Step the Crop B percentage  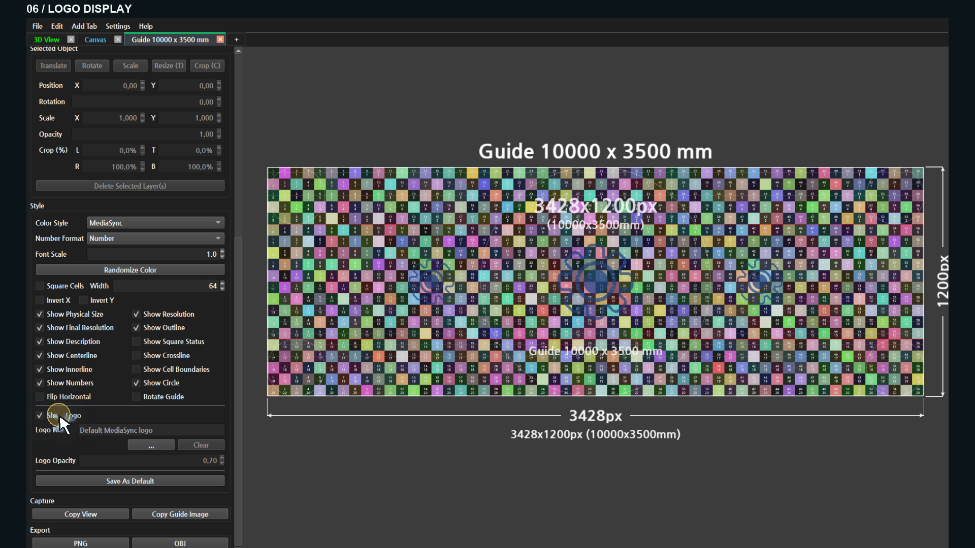(x=219, y=167)
